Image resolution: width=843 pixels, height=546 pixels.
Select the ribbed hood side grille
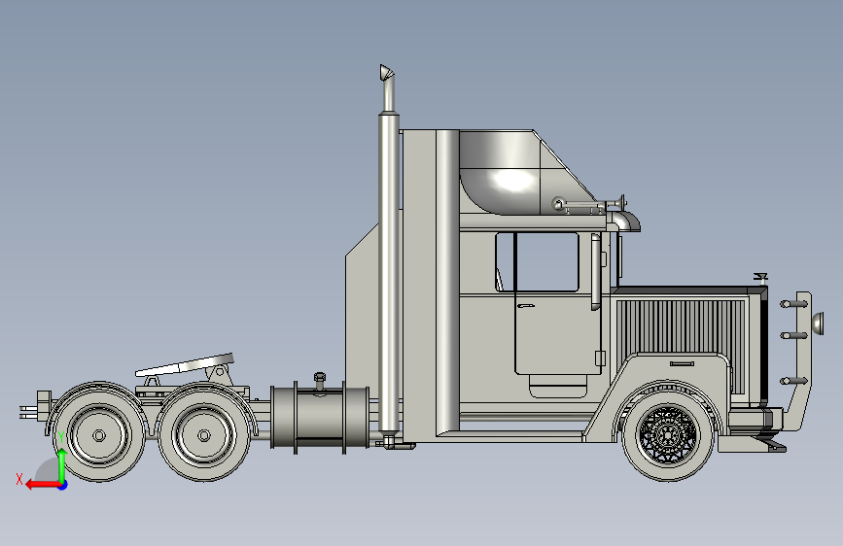tap(682, 326)
